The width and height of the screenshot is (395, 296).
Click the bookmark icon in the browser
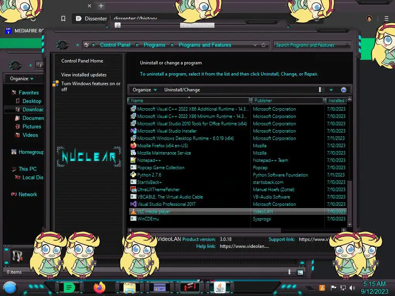pos(63,18)
